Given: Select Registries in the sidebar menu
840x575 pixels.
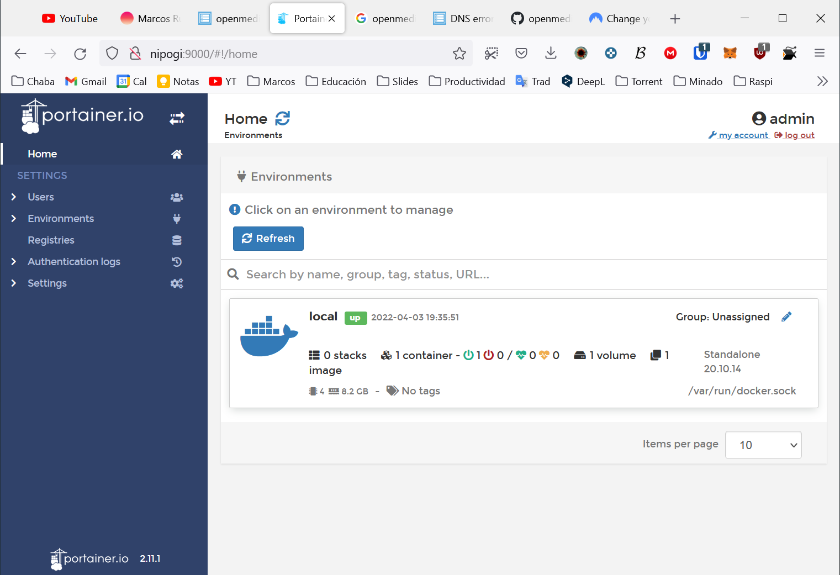Looking at the screenshot, I should click(51, 240).
